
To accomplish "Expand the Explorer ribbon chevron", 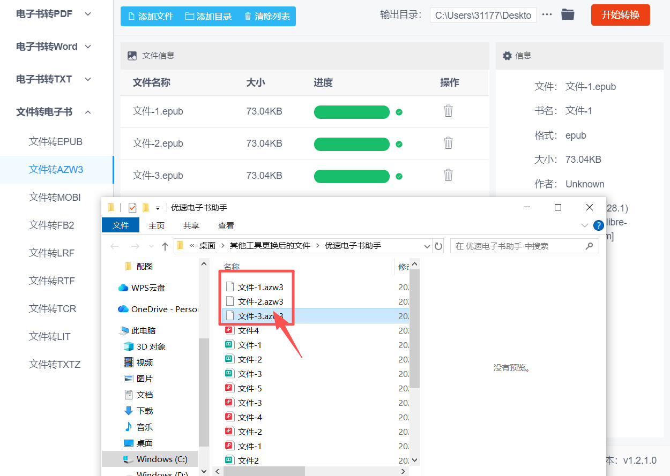I will tap(585, 226).
